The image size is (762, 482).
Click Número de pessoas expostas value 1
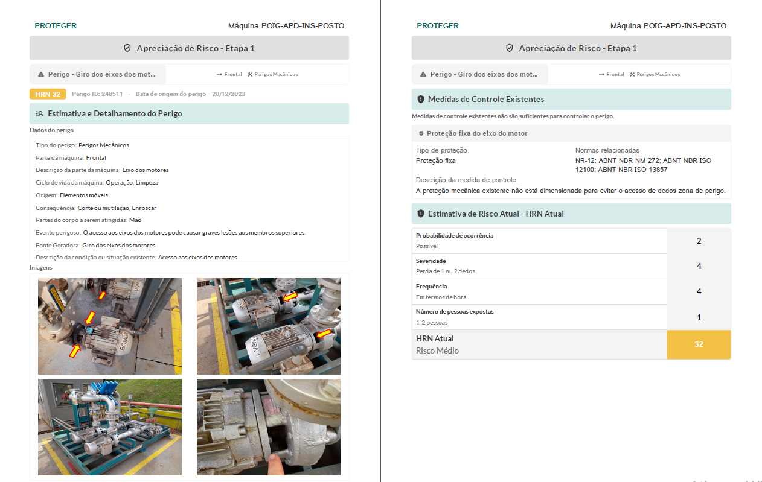(x=699, y=317)
